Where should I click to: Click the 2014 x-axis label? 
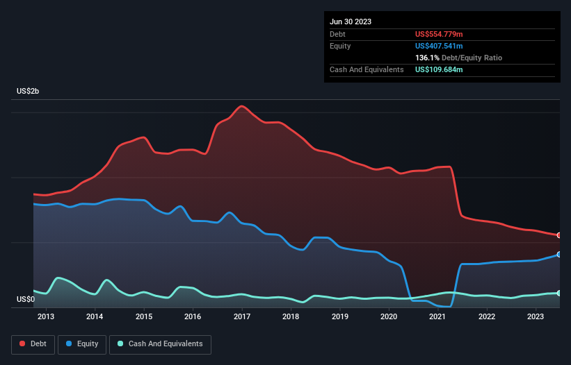point(95,316)
